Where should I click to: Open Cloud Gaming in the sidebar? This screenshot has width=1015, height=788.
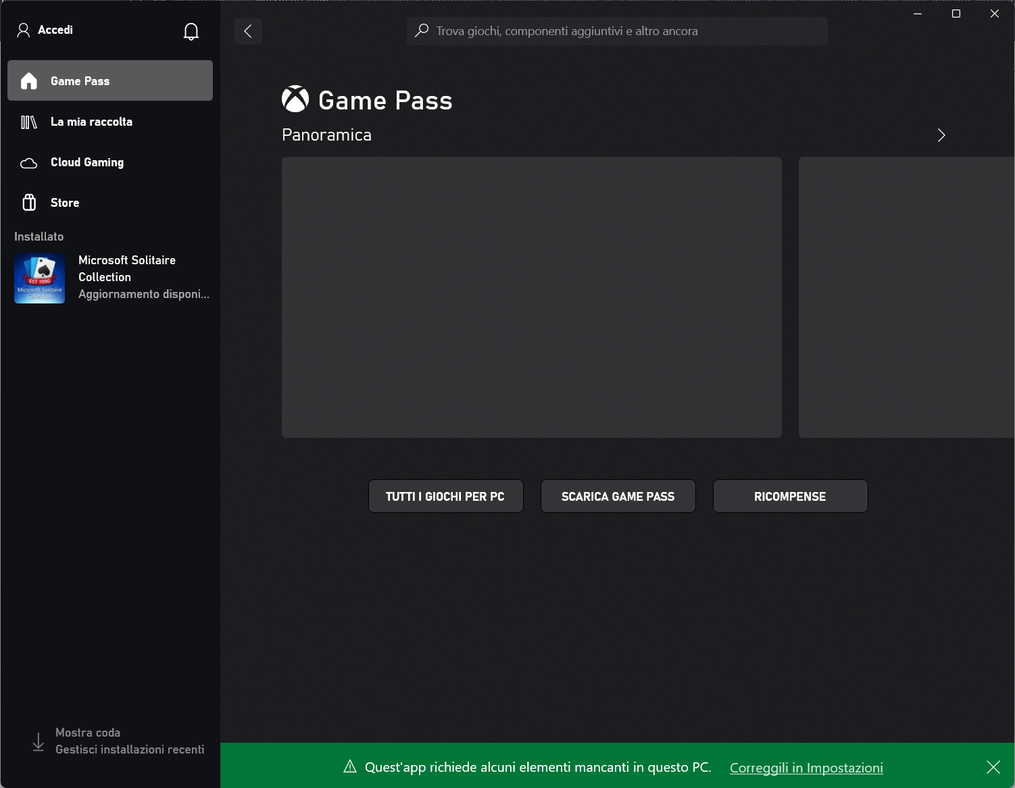110,162
